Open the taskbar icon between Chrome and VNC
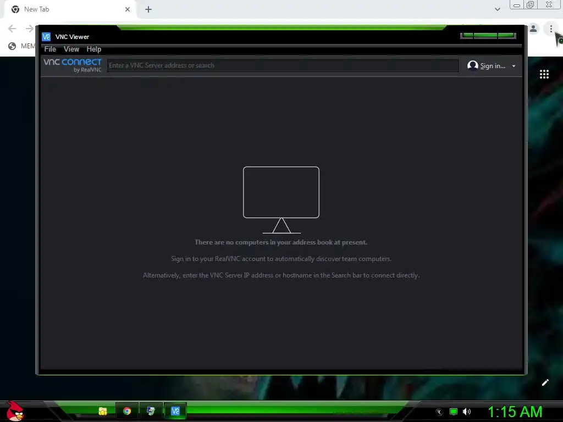Viewport: 563px width, 422px height. click(x=151, y=411)
